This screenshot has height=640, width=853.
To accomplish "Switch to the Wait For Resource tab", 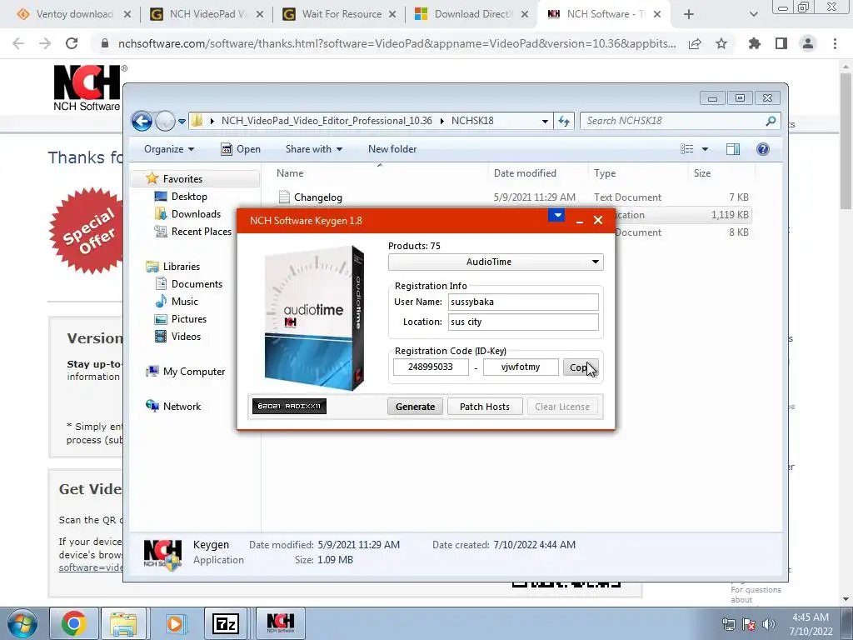I will 341,14.
